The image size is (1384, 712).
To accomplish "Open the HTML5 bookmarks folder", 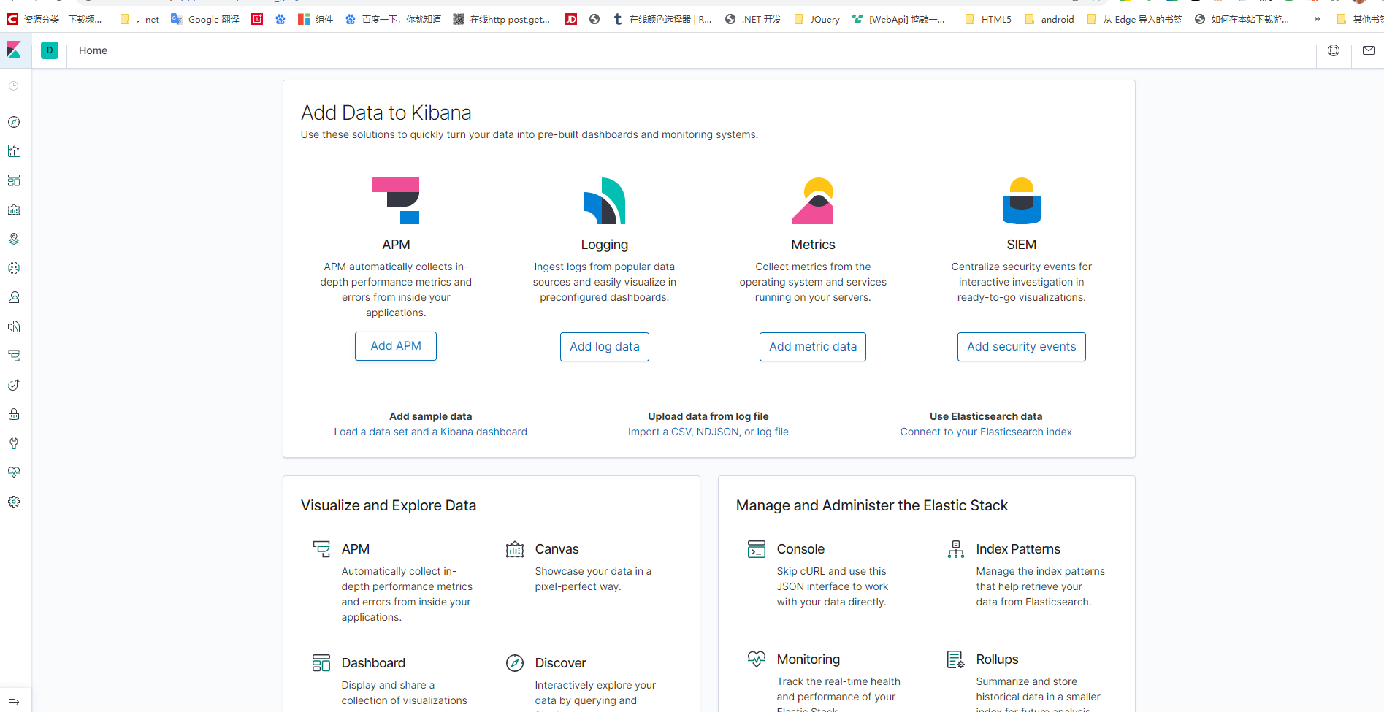I will (x=988, y=19).
